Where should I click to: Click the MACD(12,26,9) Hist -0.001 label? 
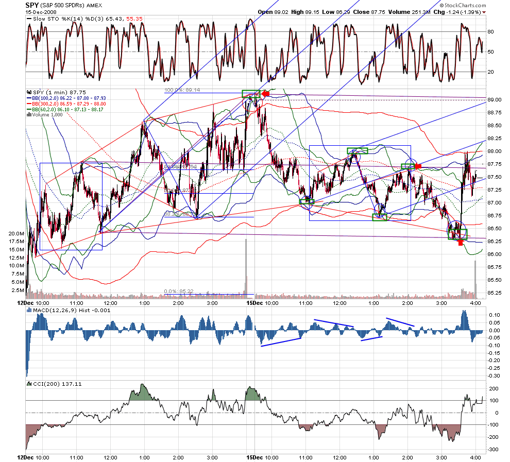click(x=72, y=310)
